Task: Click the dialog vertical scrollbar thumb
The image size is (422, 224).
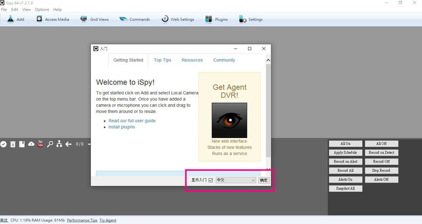Action: 268,111
